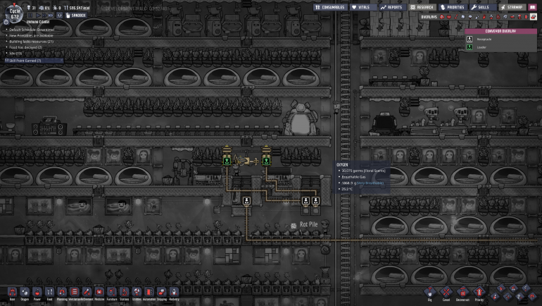
Task: Open the database codex book icon
Action: [533, 7]
